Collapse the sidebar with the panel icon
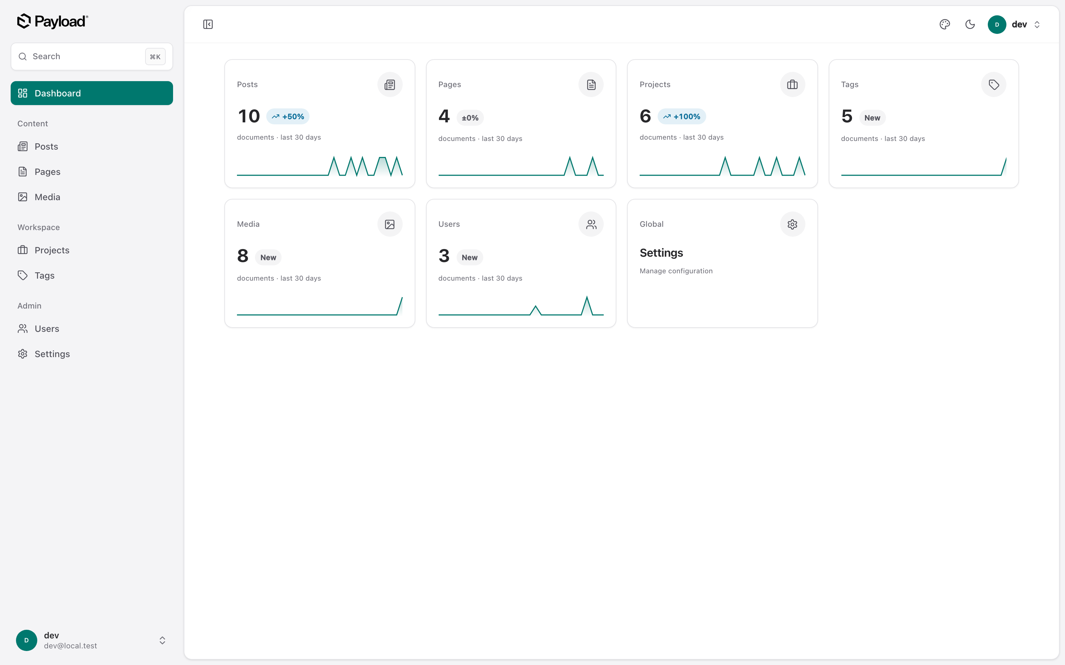 [x=208, y=24]
